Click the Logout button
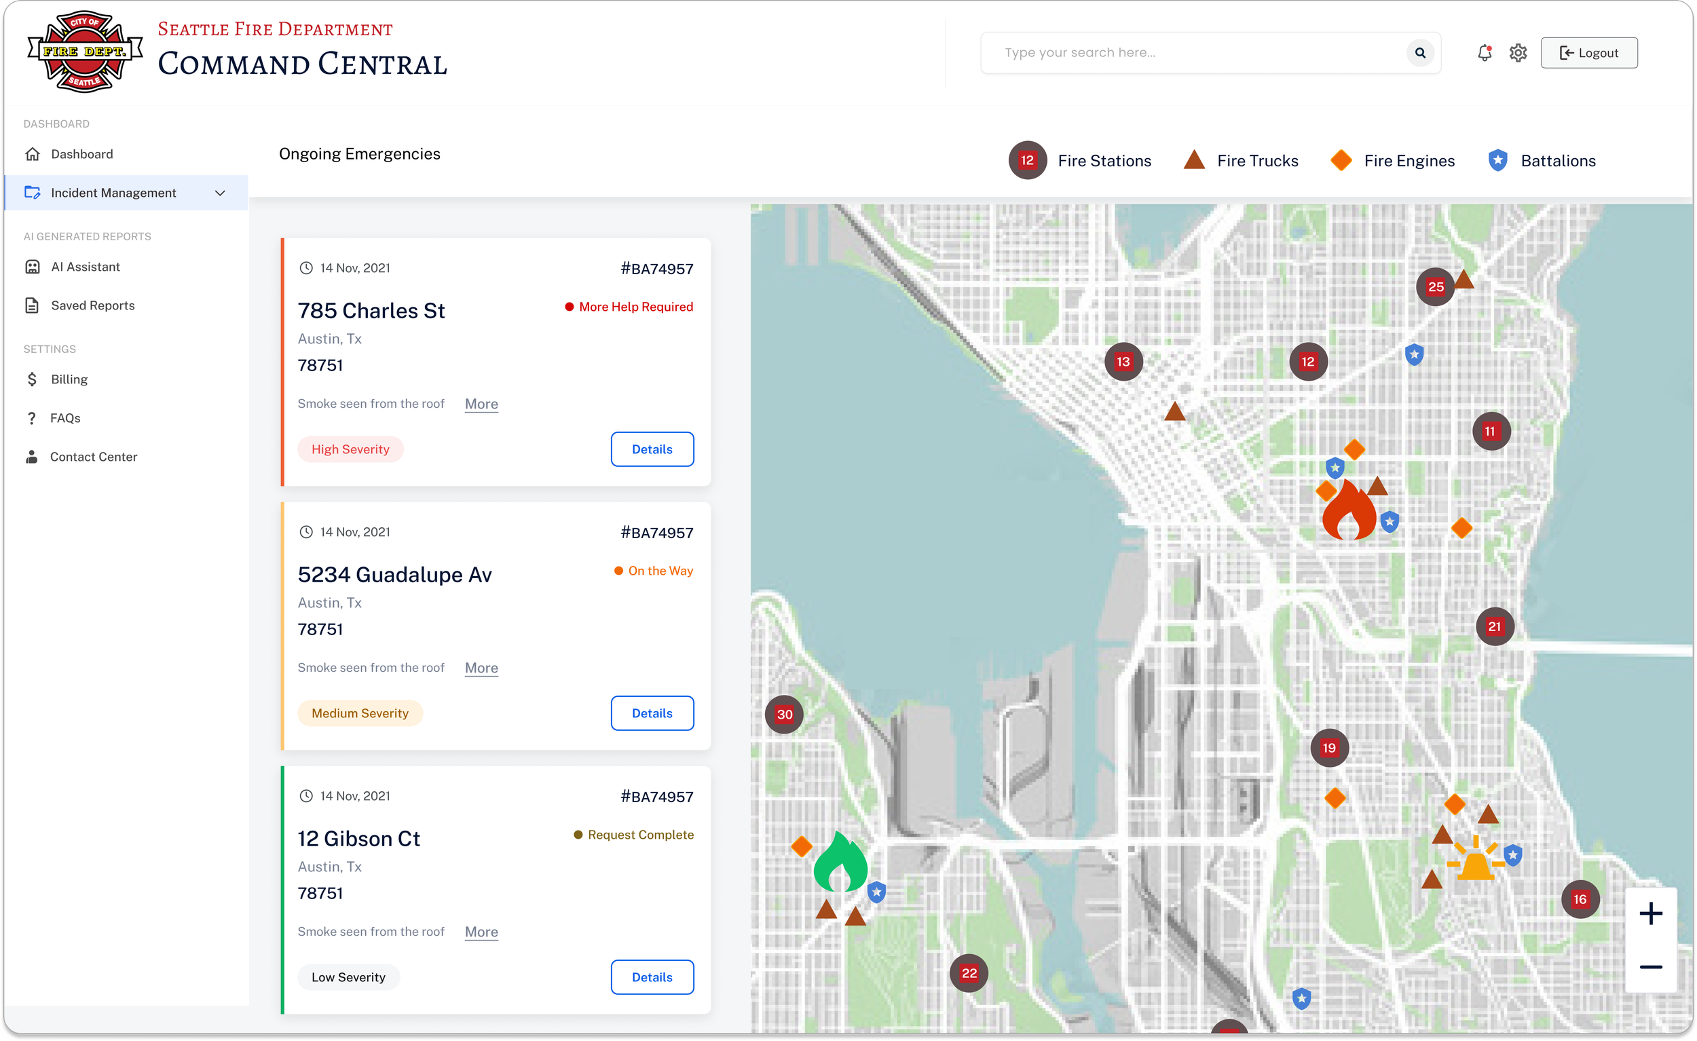Viewport: 1697px width, 1041px height. (x=1588, y=53)
